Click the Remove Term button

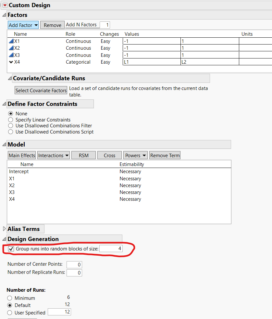(165, 155)
